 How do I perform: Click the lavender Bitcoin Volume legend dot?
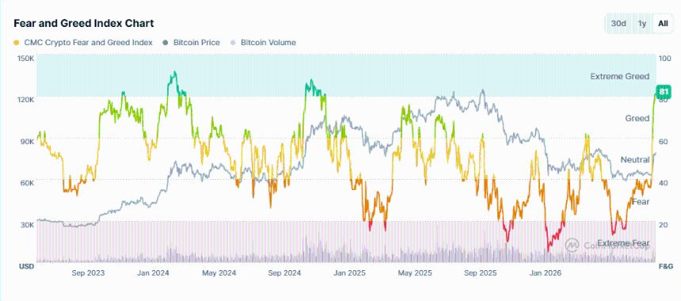point(233,43)
